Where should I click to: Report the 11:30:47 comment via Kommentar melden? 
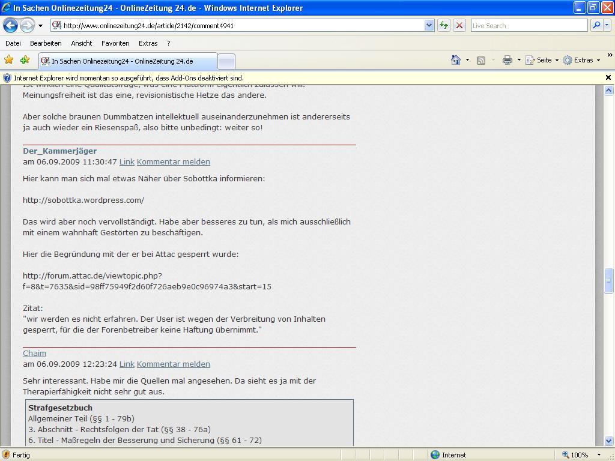174,162
